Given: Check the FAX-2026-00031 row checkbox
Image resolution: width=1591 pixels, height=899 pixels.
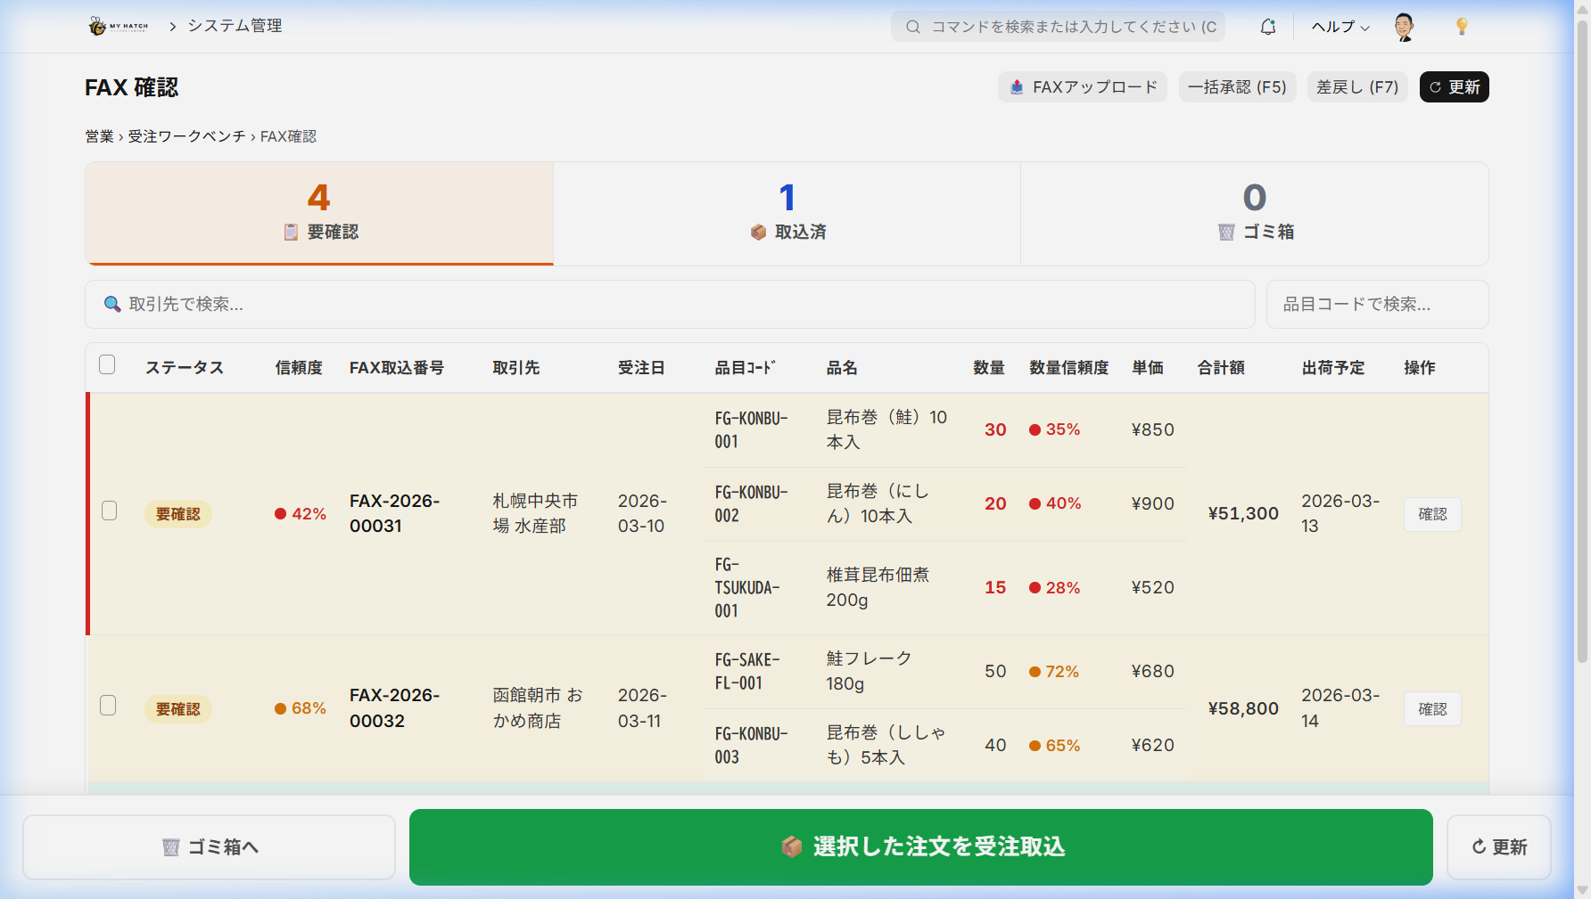Looking at the screenshot, I should (109, 511).
